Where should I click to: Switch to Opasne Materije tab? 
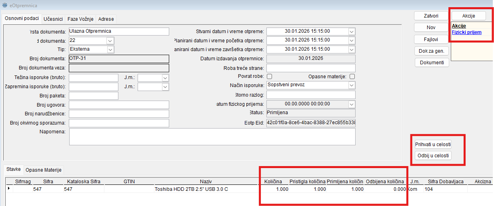[x=44, y=170]
